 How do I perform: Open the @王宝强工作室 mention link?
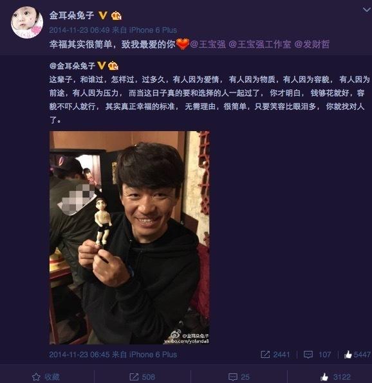pyautogui.click(x=260, y=44)
